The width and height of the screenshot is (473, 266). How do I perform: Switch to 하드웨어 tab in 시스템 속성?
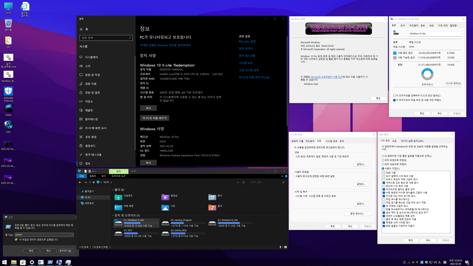click(x=310, y=141)
